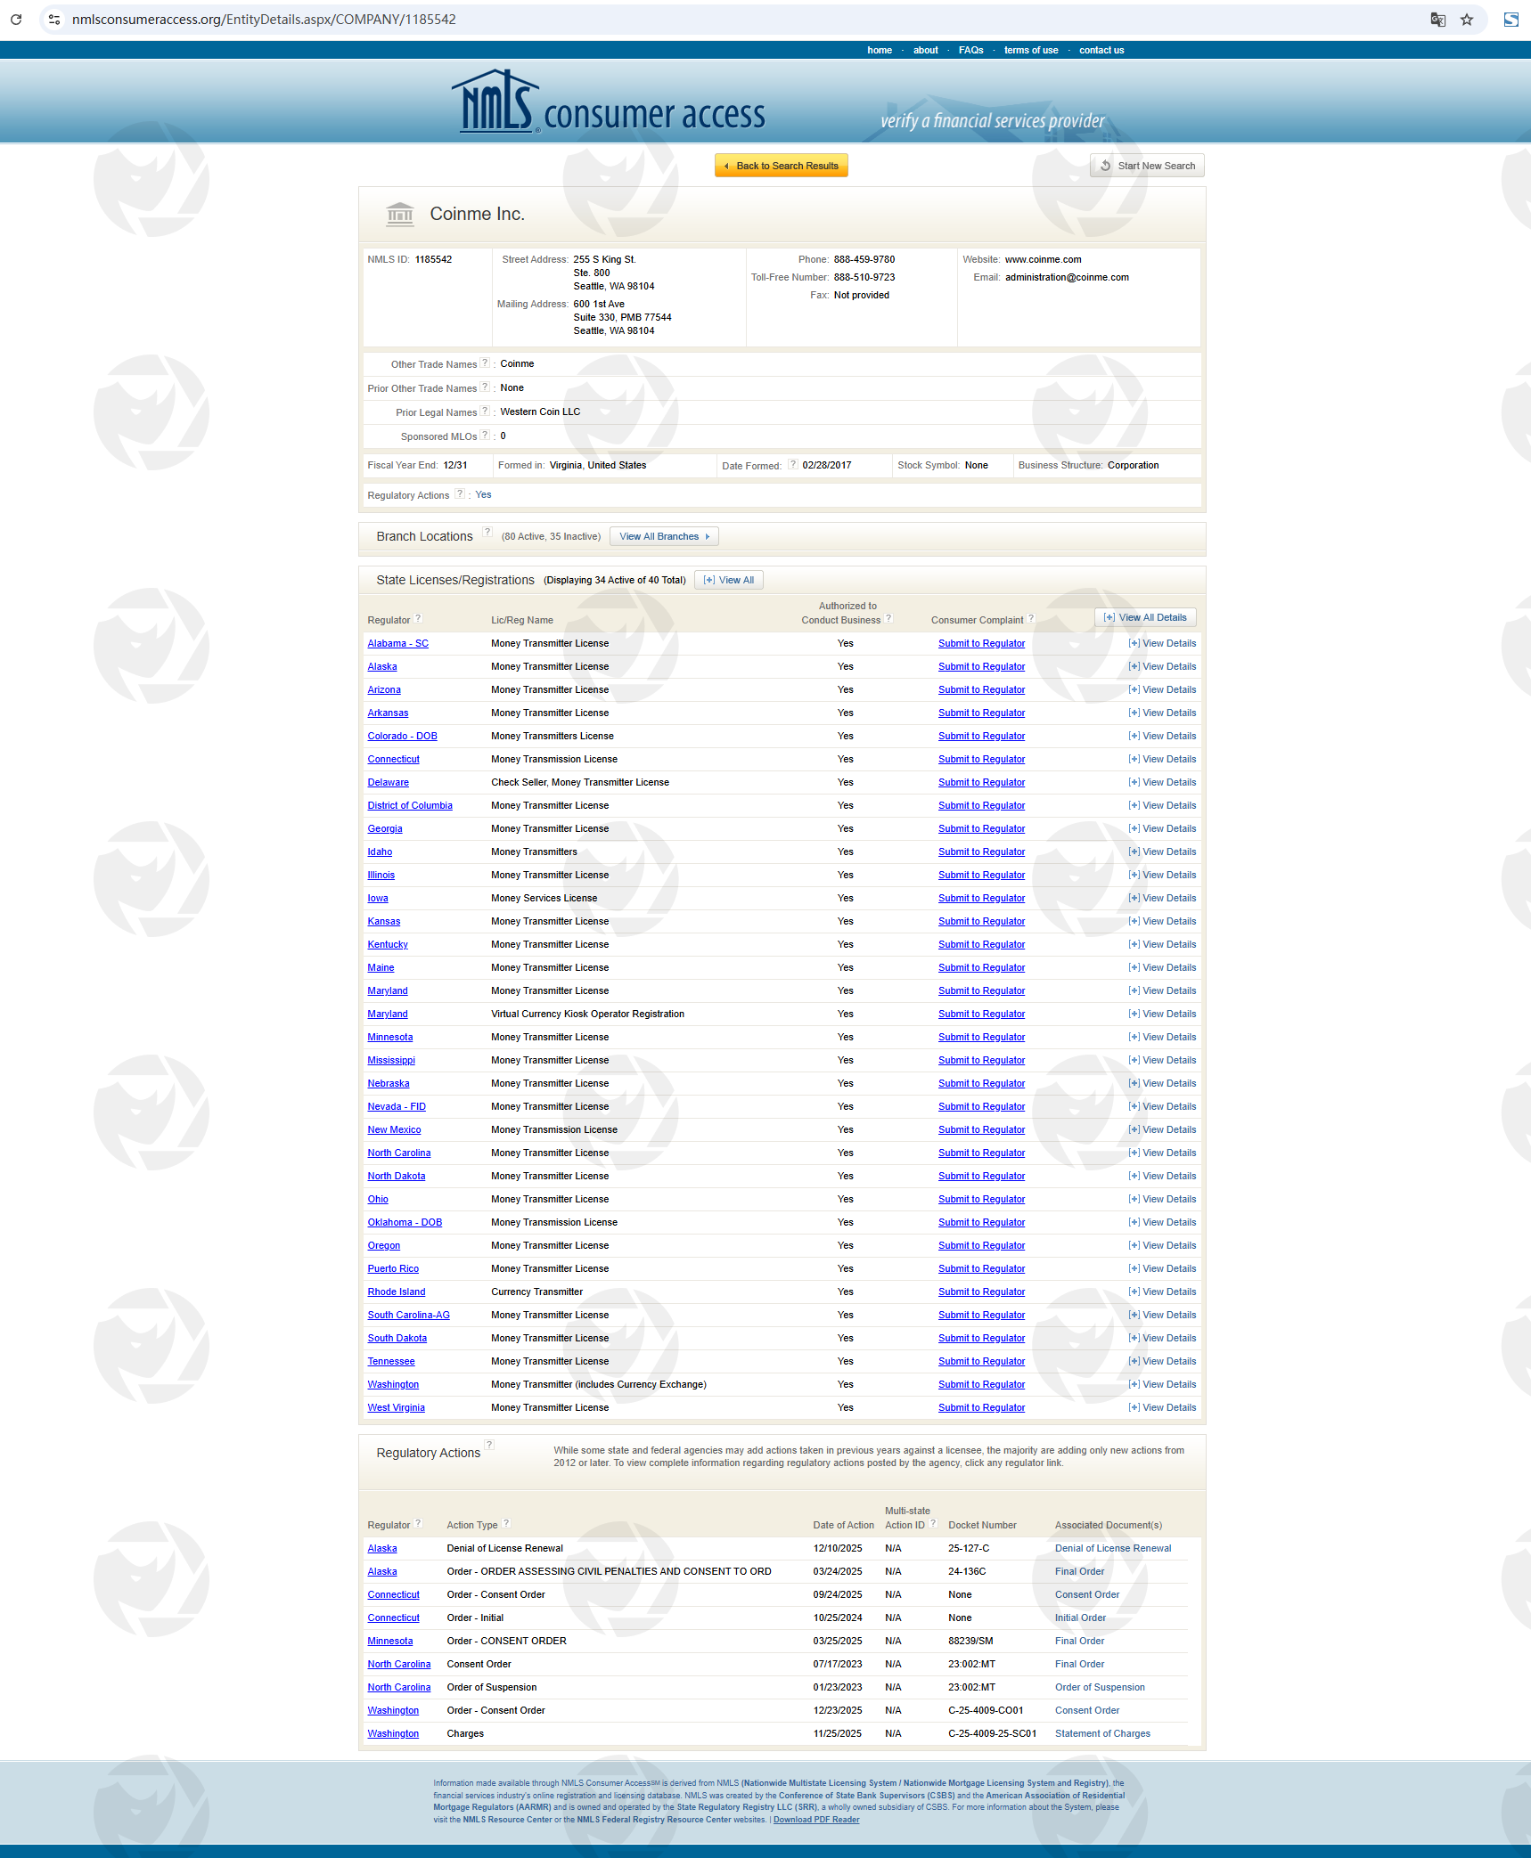1531x1858 pixels.
Task: Open the FAQs menu item
Action: tap(970, 50)
